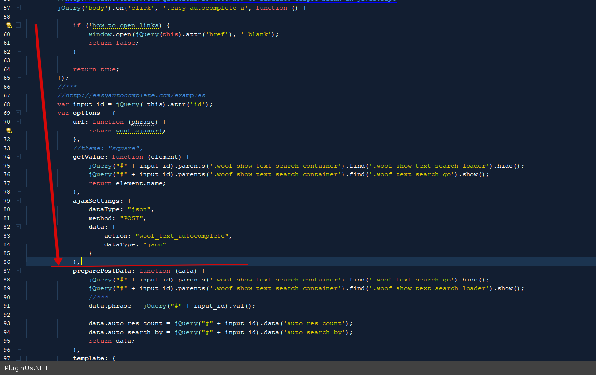Click line number 86 in gutter
Screen dimensions: 596x375
[x=7, y=262]
